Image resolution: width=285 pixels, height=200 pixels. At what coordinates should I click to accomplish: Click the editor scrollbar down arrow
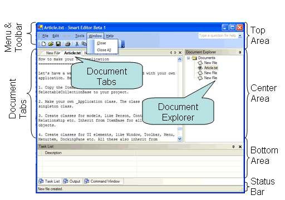[180, 139]
